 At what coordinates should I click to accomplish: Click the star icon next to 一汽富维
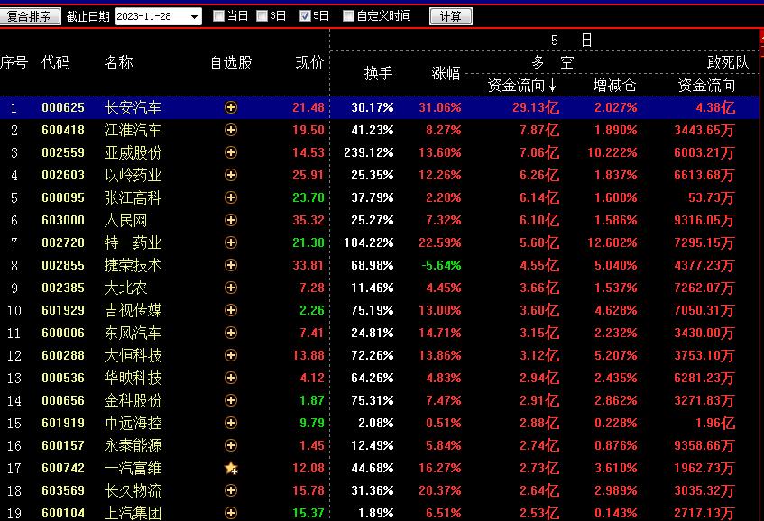point(231,468)
